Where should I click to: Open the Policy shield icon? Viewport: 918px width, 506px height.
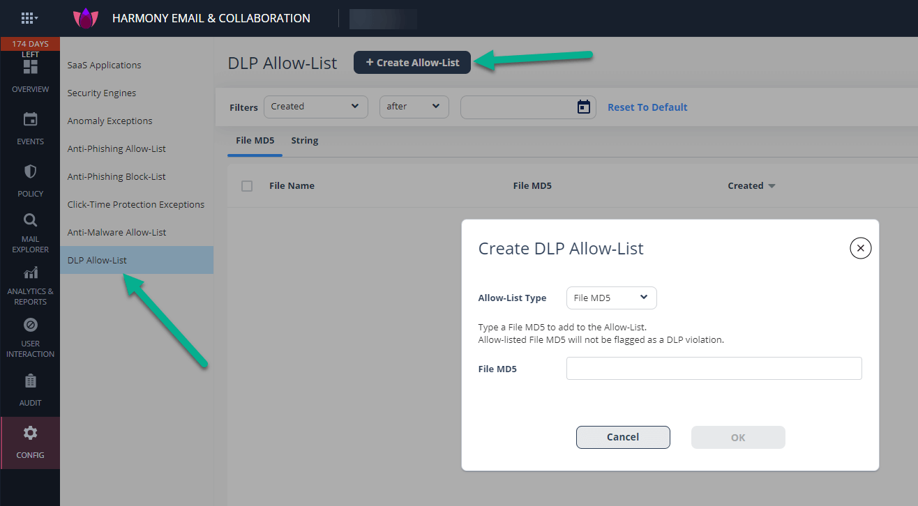30,172
